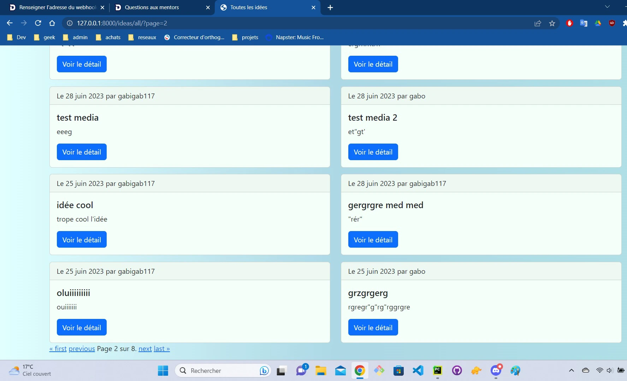Viewport: 627px width, 381px height.
Task: Open the uBlock Origin extension icon
Action: pyautogui.click(x=612, y=23)
